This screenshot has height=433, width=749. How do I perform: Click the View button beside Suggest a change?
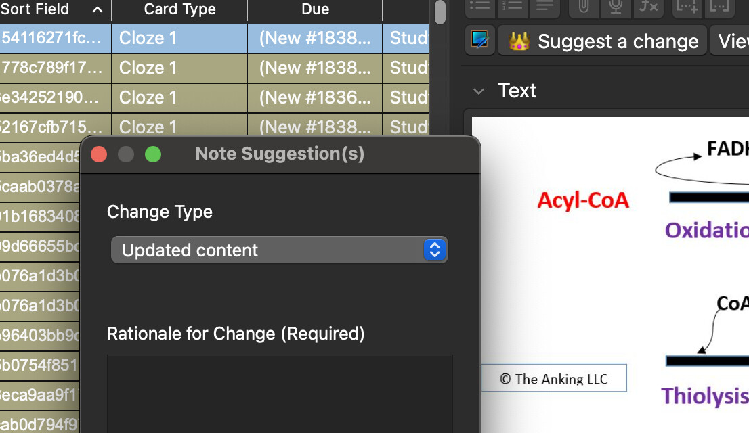[733, 41]
